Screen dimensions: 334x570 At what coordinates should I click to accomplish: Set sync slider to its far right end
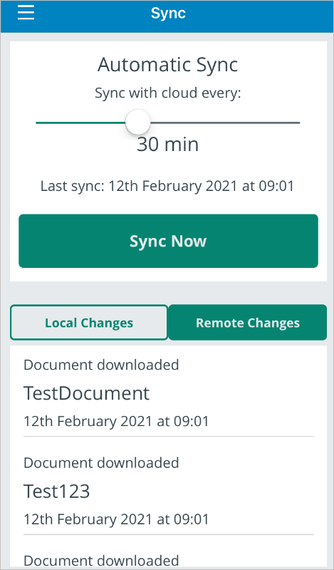click(299, 123)
